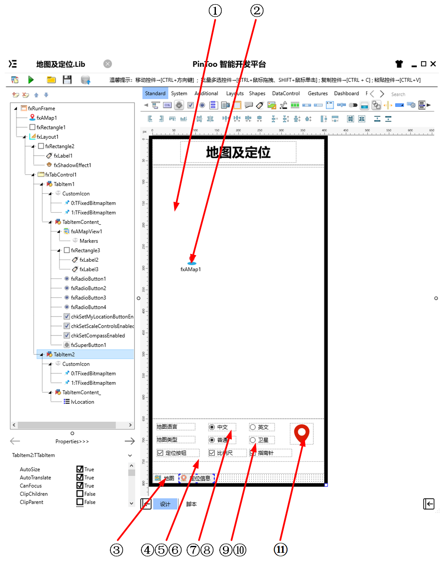Move selected node up with blue up arrow
Image resolution: width=443 pixels, height=564 pixels.
click(36, 95)
